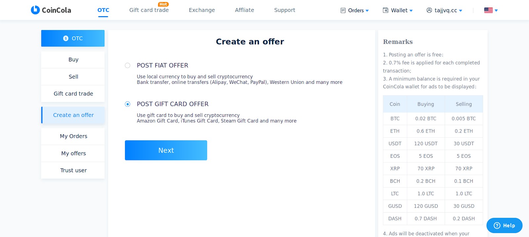This screenshot has width=529, height=237.
Task: Click the fiat offer description 'Use local currency to buy and sell cryptocurrency'
Action: pyautogui.click(x=195, y=77)
